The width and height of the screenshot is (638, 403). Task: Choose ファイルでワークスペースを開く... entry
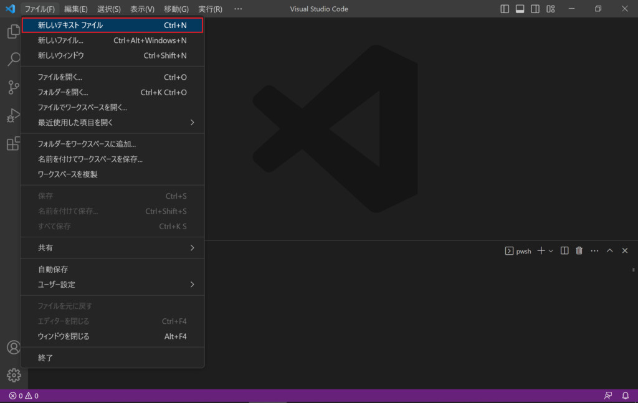(x=112, y=107)
